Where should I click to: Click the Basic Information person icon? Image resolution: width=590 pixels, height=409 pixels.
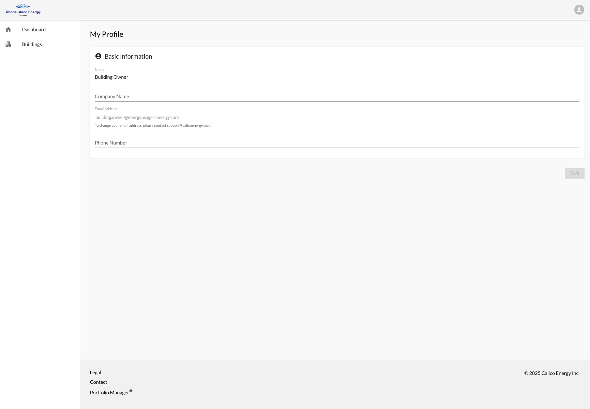(x=98, y=56)
